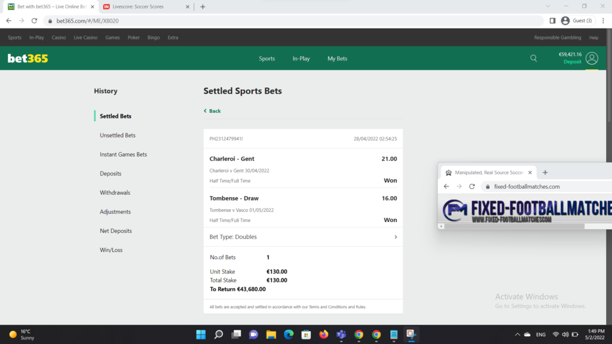Viewport: 612px width, 344px height.
Task: Open Task View on taskbar
Action: [236, 334]
